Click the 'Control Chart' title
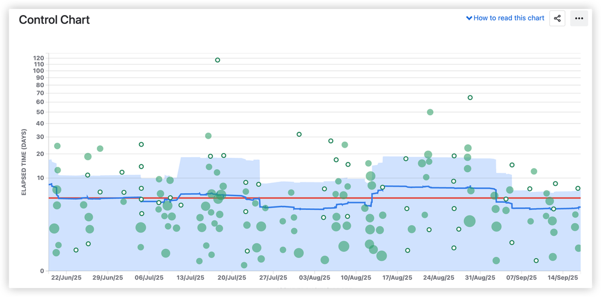This screenshot has height=297, width=601. pyautogui.click(x=54, y=20)
